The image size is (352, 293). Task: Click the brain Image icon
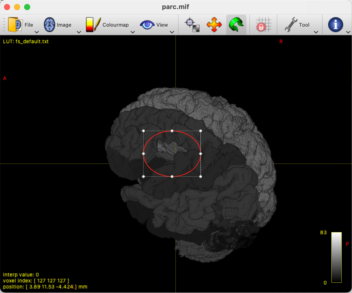pos(50,25)
